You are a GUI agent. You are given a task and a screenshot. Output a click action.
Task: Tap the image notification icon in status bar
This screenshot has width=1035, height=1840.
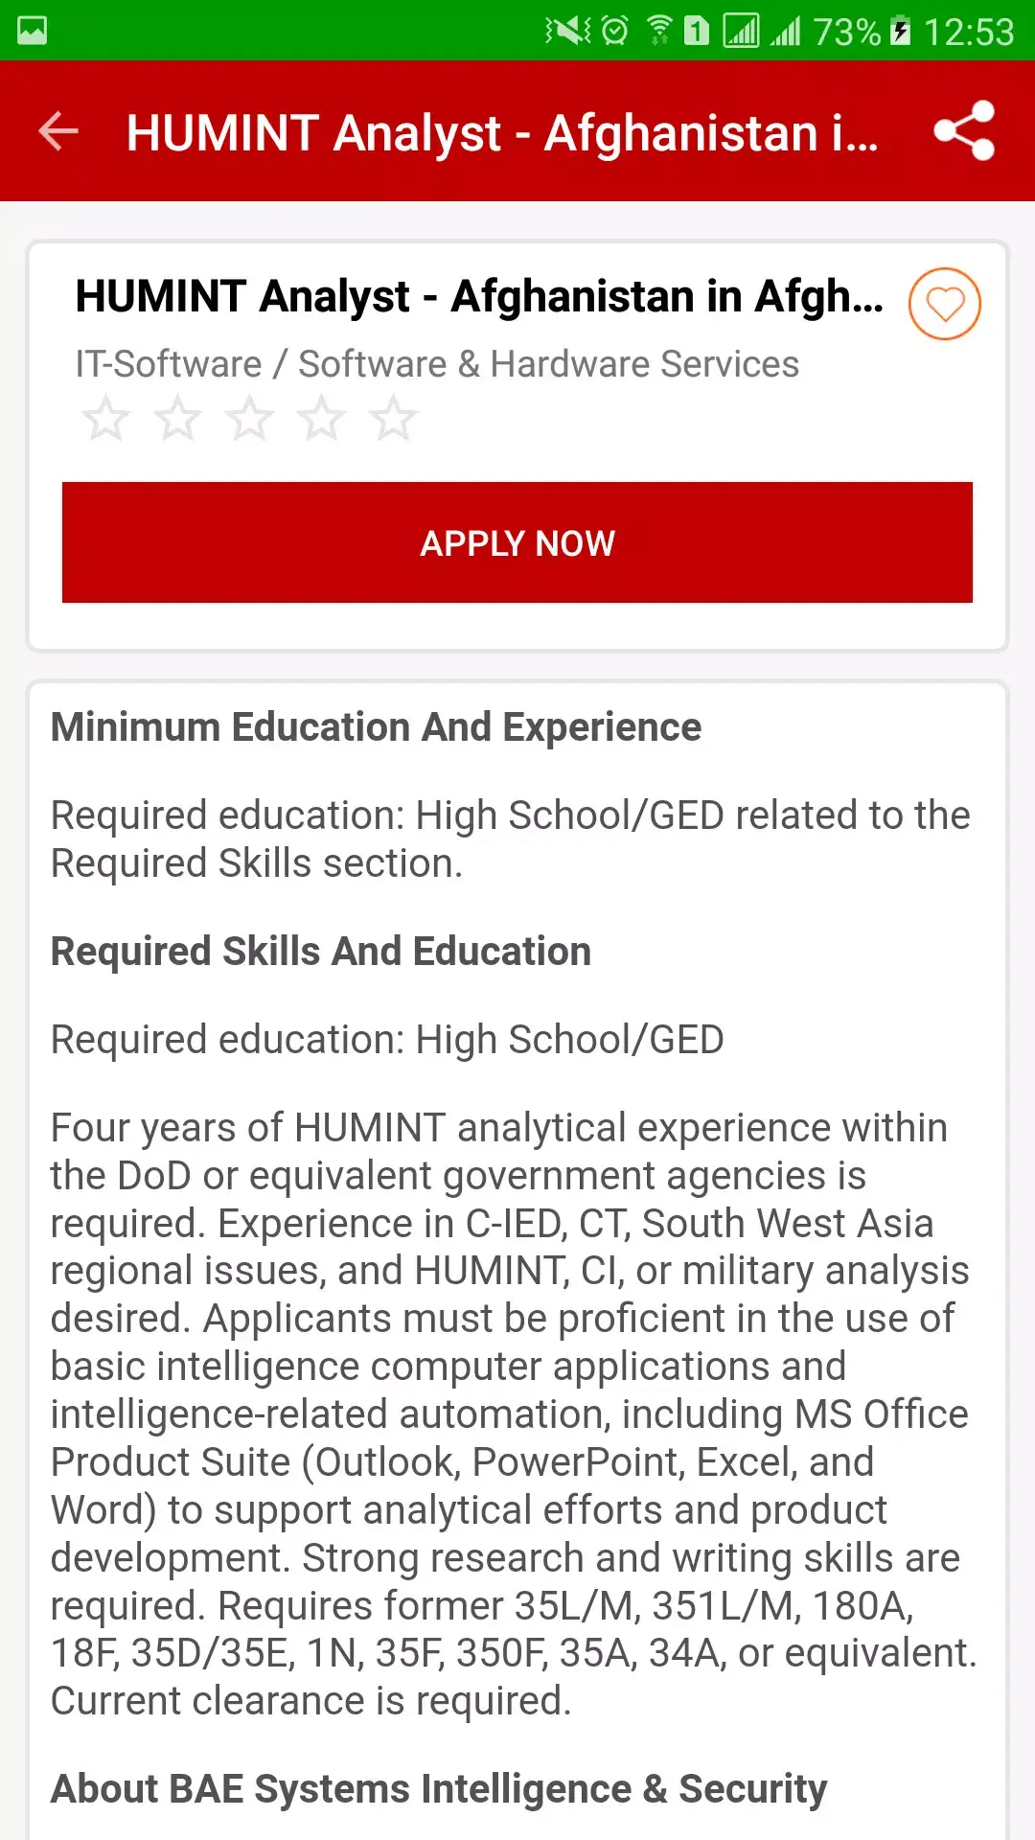pos(32,31)
